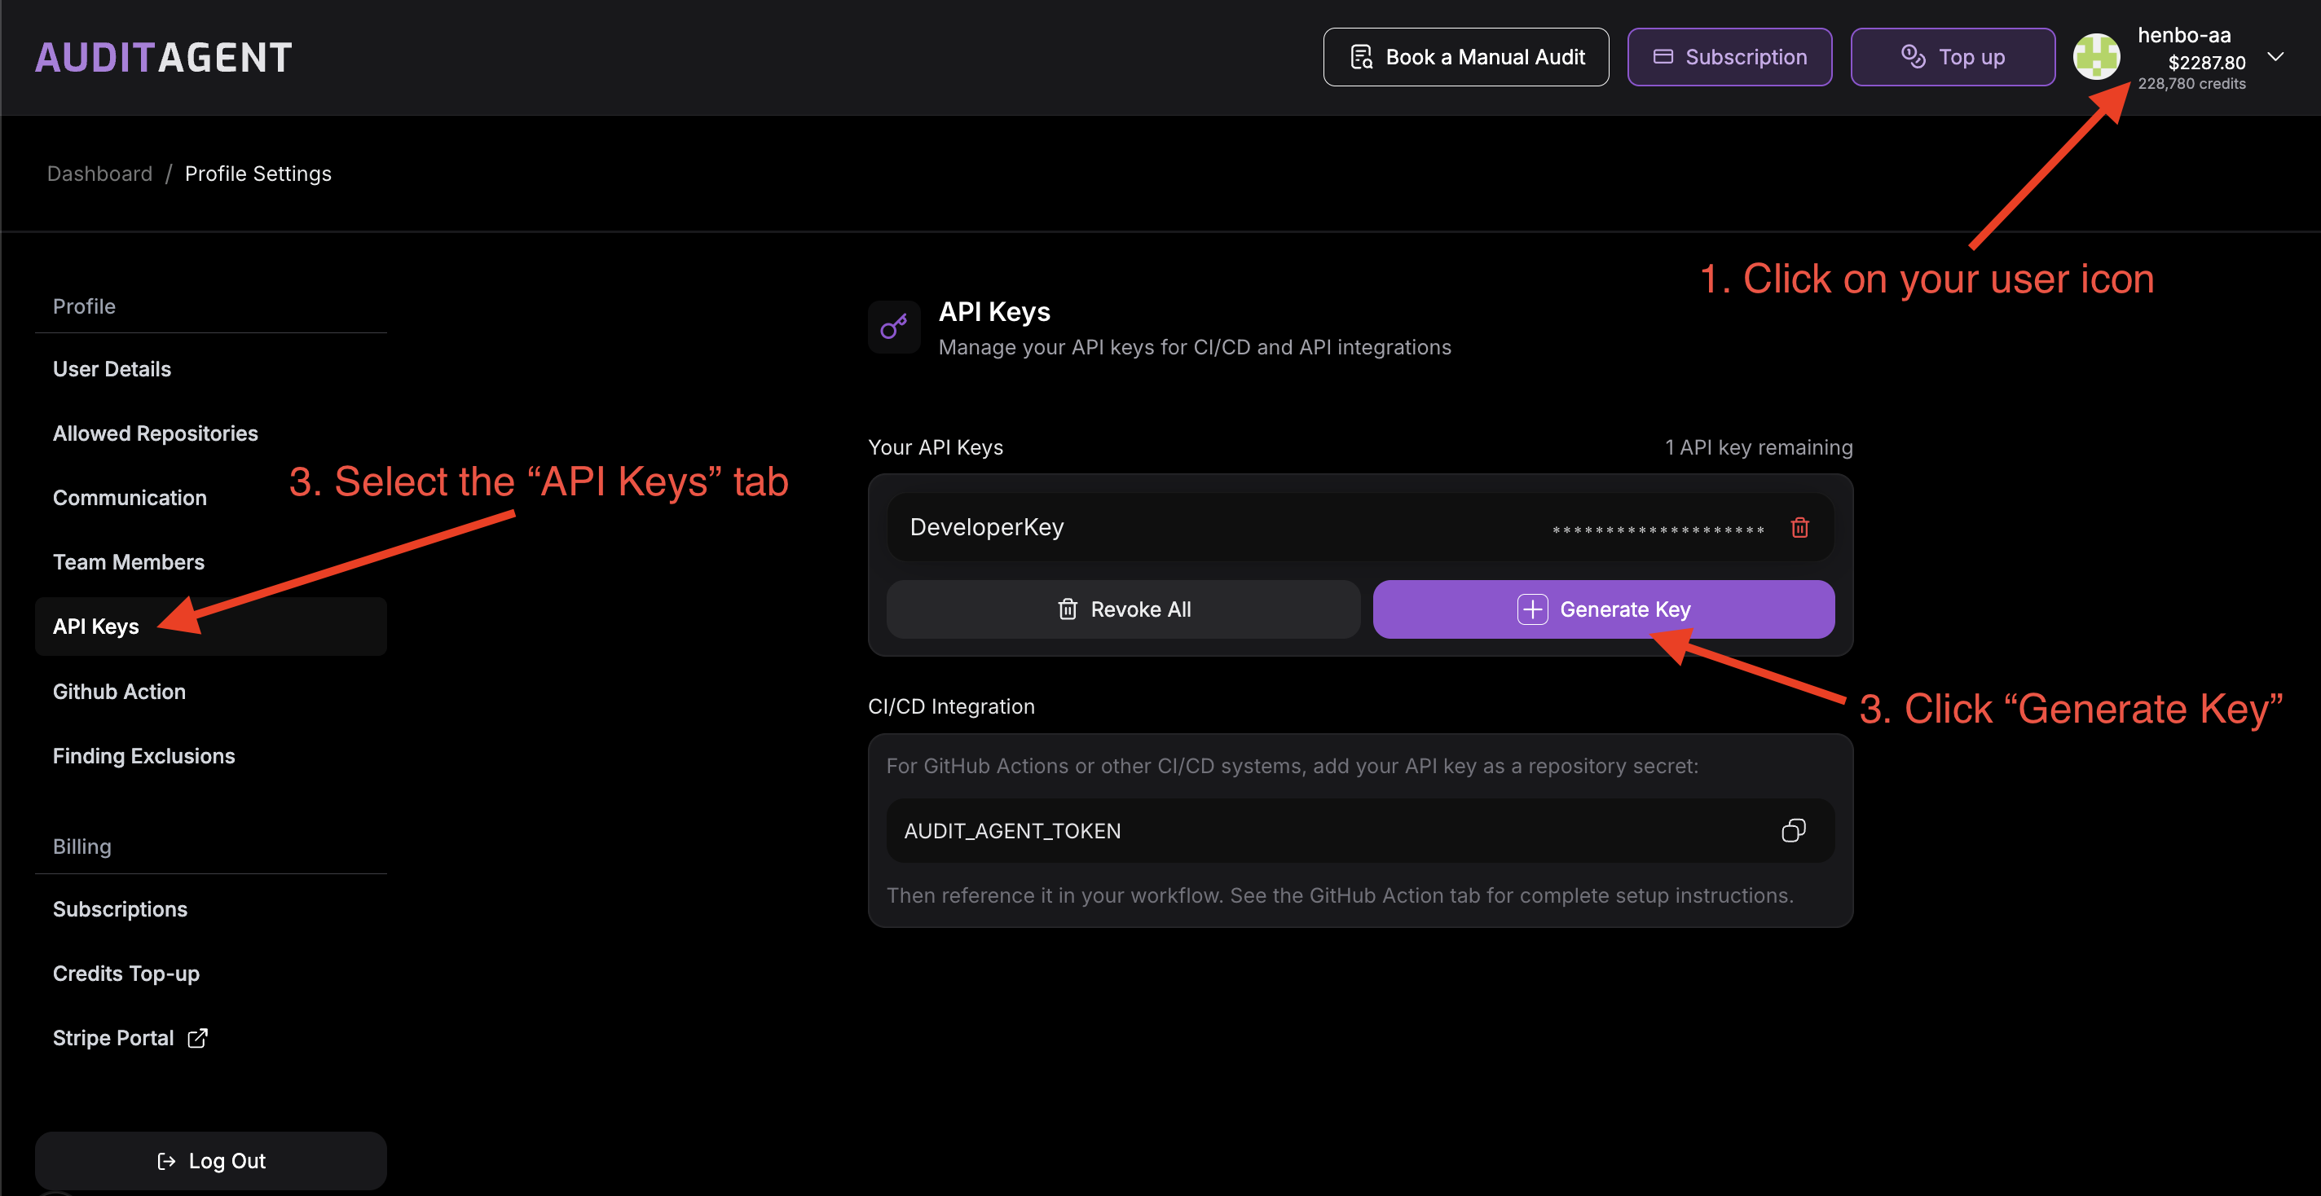
Task: Click the key icon beside API Keys header
Action: coord(893,326)
